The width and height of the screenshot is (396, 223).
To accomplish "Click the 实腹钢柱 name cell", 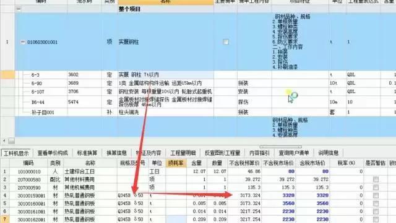I will [x=165, y=42].
